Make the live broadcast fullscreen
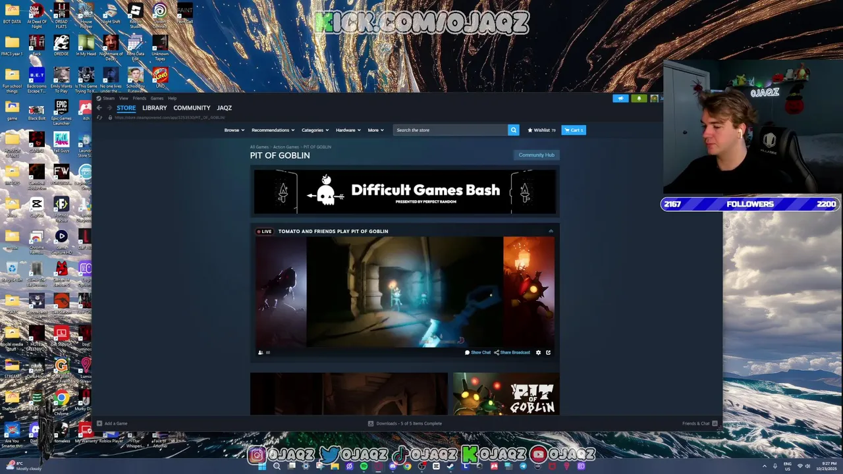843x474 pixels. [548, 352]
